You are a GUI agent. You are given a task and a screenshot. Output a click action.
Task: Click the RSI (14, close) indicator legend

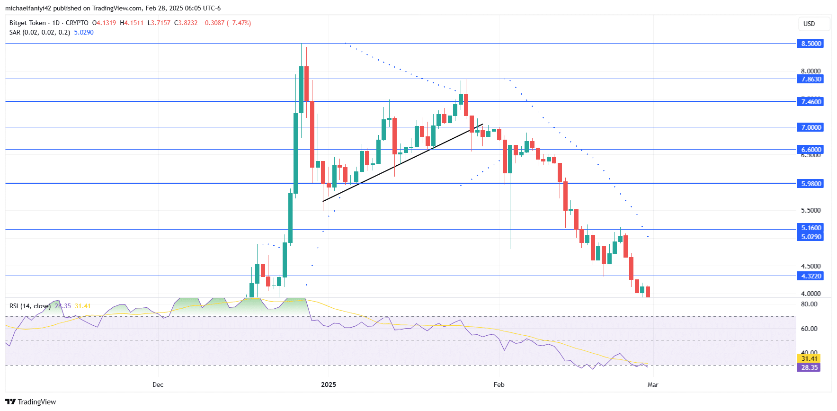30,306
